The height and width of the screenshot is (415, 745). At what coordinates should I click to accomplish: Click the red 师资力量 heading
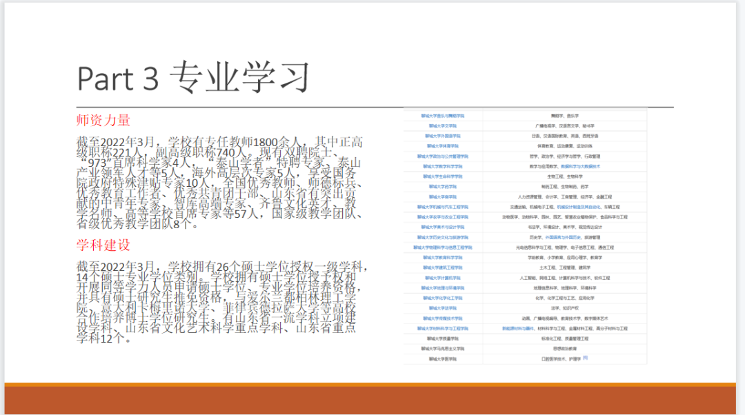[103, 120]
